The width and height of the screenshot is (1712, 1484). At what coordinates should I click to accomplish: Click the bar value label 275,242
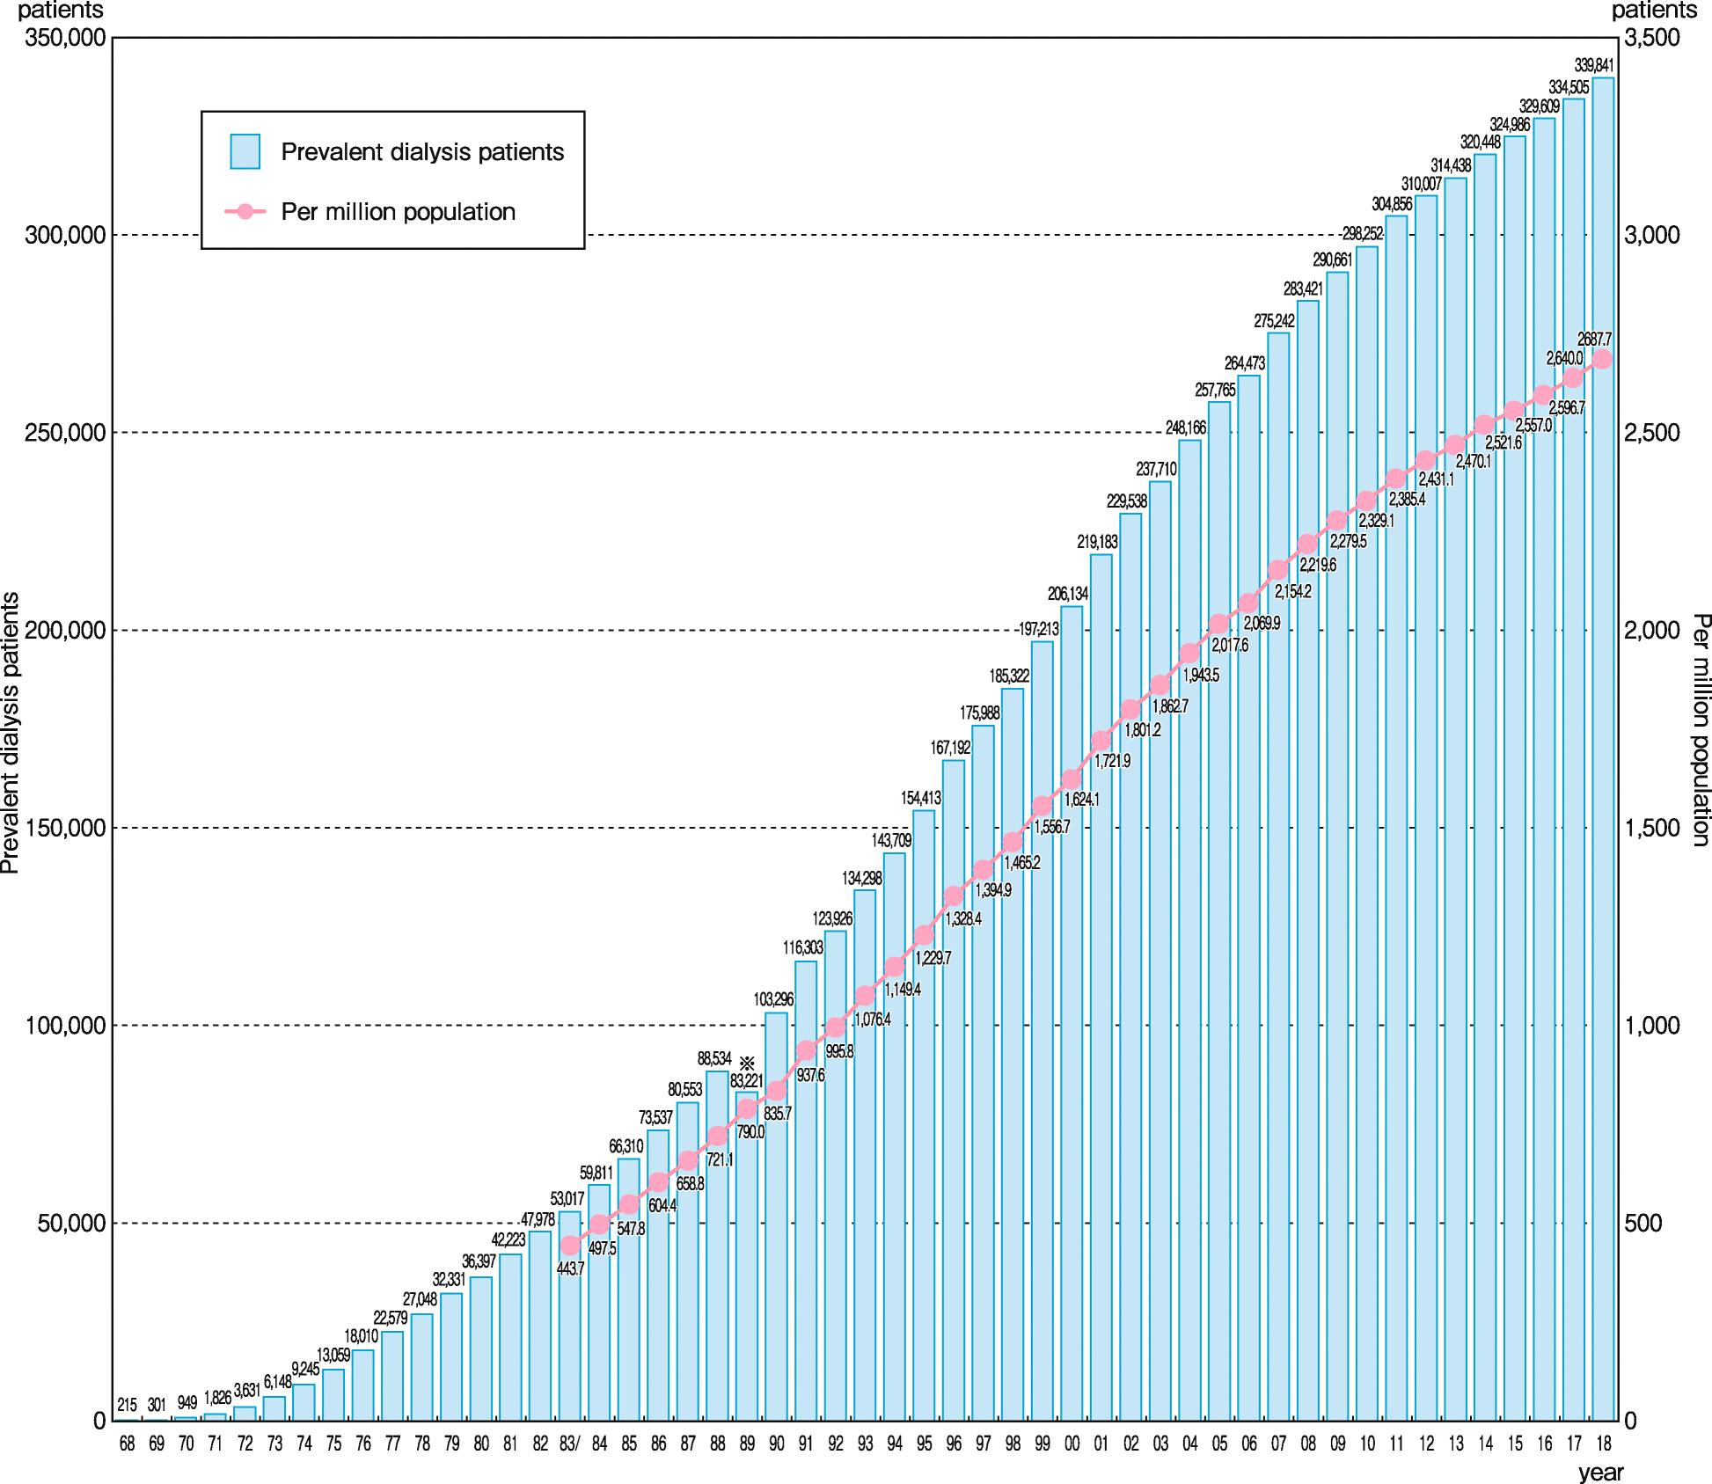(1274, 322)
